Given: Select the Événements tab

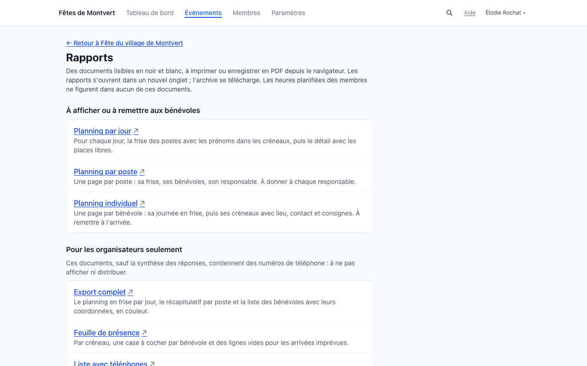Looking at the screenshot, I should pyautogui.click(x=203, y=13).
